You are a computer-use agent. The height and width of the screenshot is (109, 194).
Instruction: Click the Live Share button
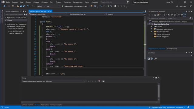[181, 6]
